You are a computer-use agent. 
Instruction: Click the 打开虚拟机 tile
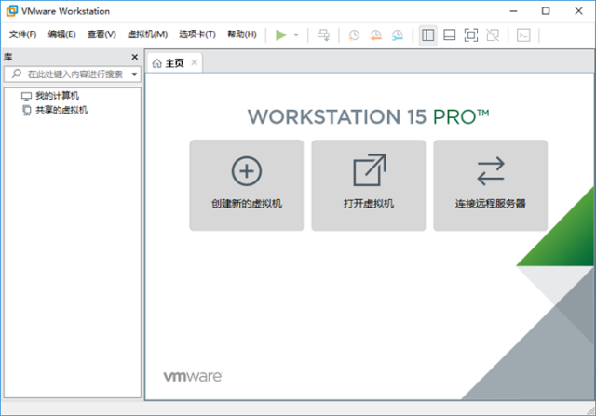369,185
